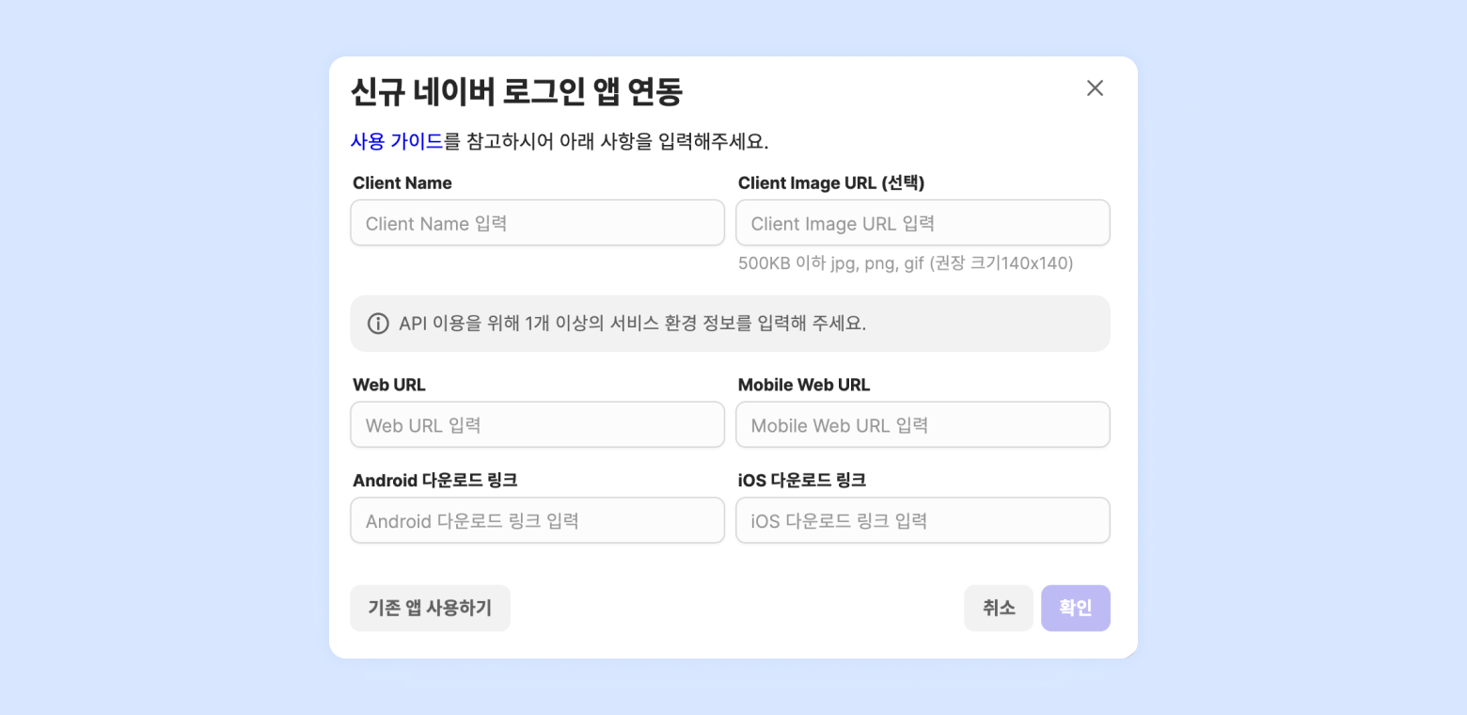Screen dimensions: 1467x715
Task: Click the Client Name label
Action: (x=402, y=183)
